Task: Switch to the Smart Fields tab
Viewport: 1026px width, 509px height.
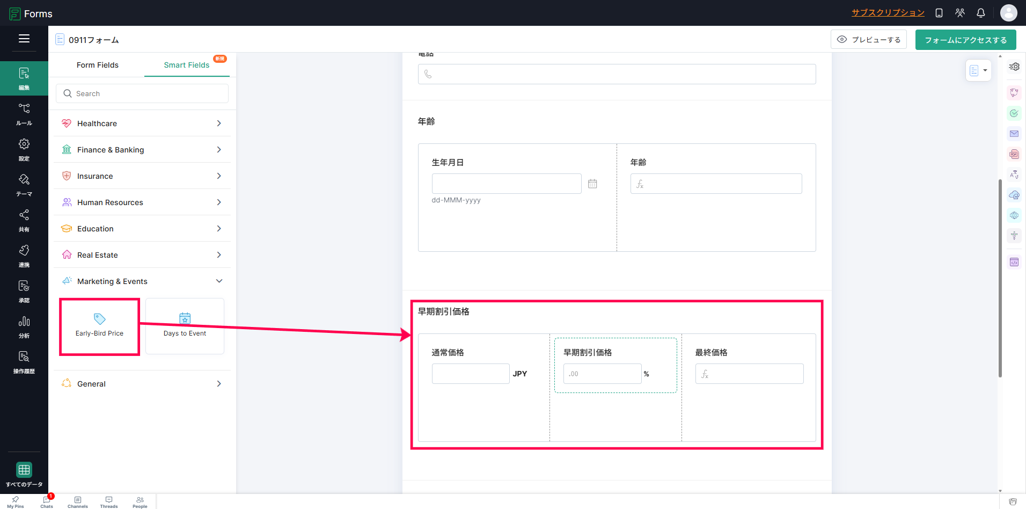Action: tap(187, 65)
